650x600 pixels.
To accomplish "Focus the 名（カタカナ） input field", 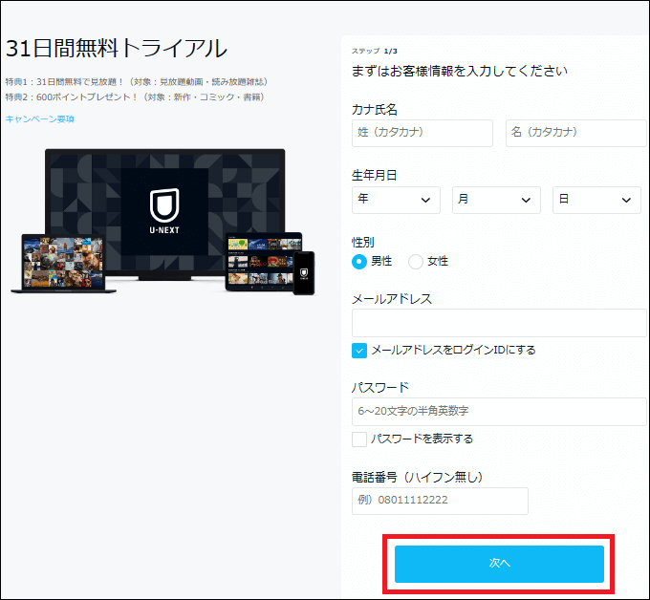I will [575, 133].
